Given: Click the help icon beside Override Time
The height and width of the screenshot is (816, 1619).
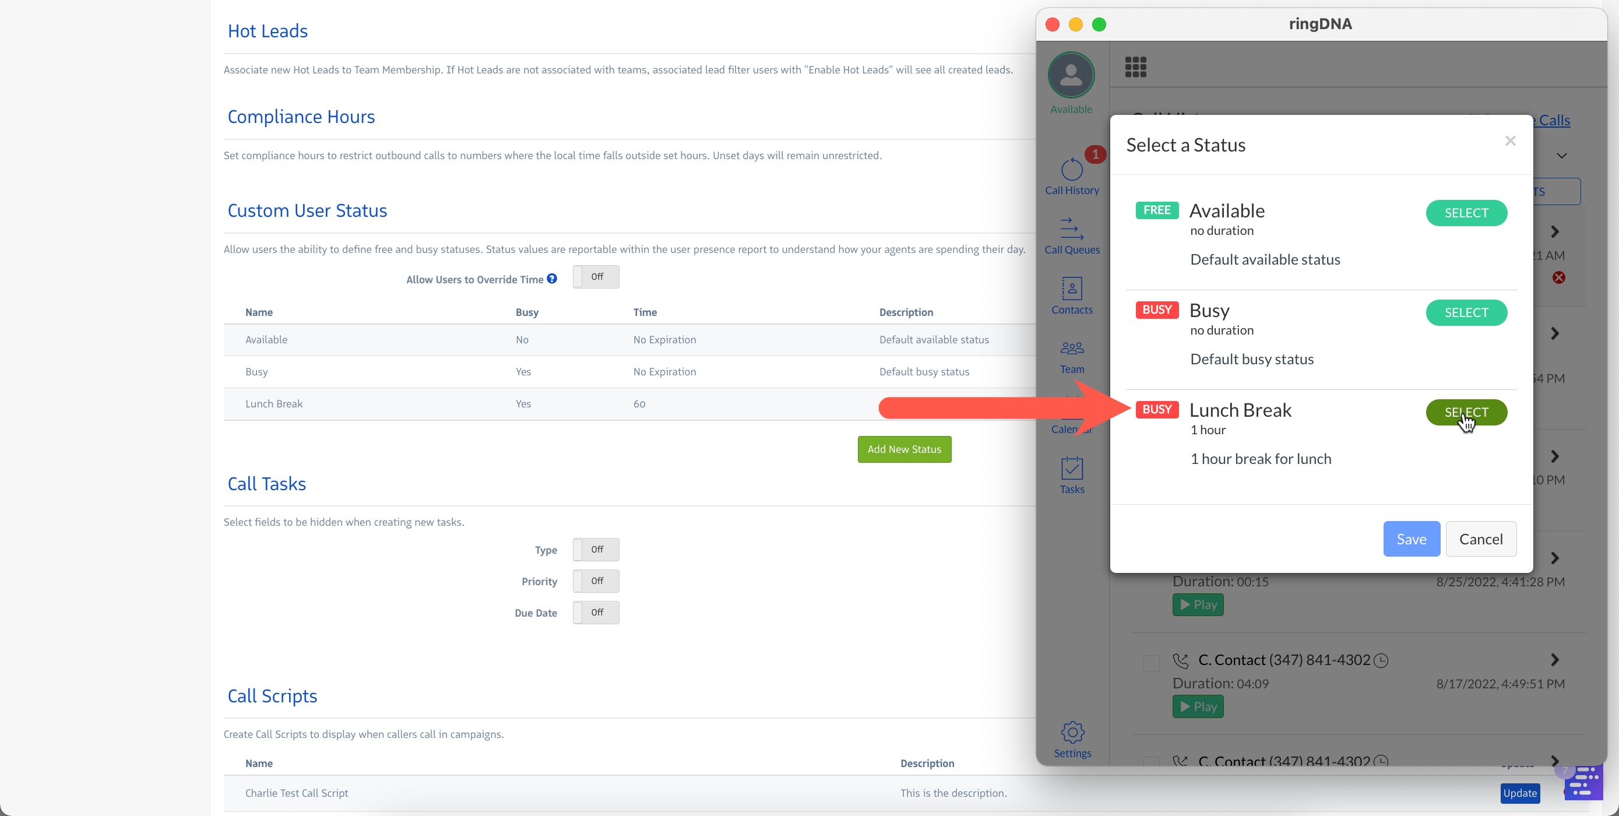Looking at the screenshot, I should pos(552,279).
